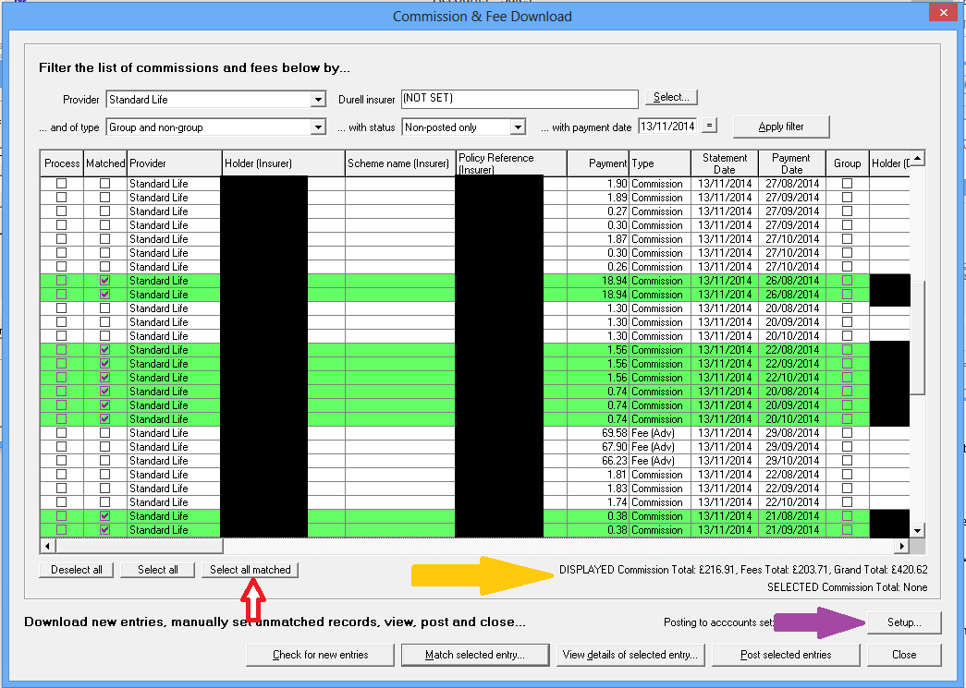The image size is (966, 688).
Task: Select the 69.58 payment cell
Action: coord(598,432)
